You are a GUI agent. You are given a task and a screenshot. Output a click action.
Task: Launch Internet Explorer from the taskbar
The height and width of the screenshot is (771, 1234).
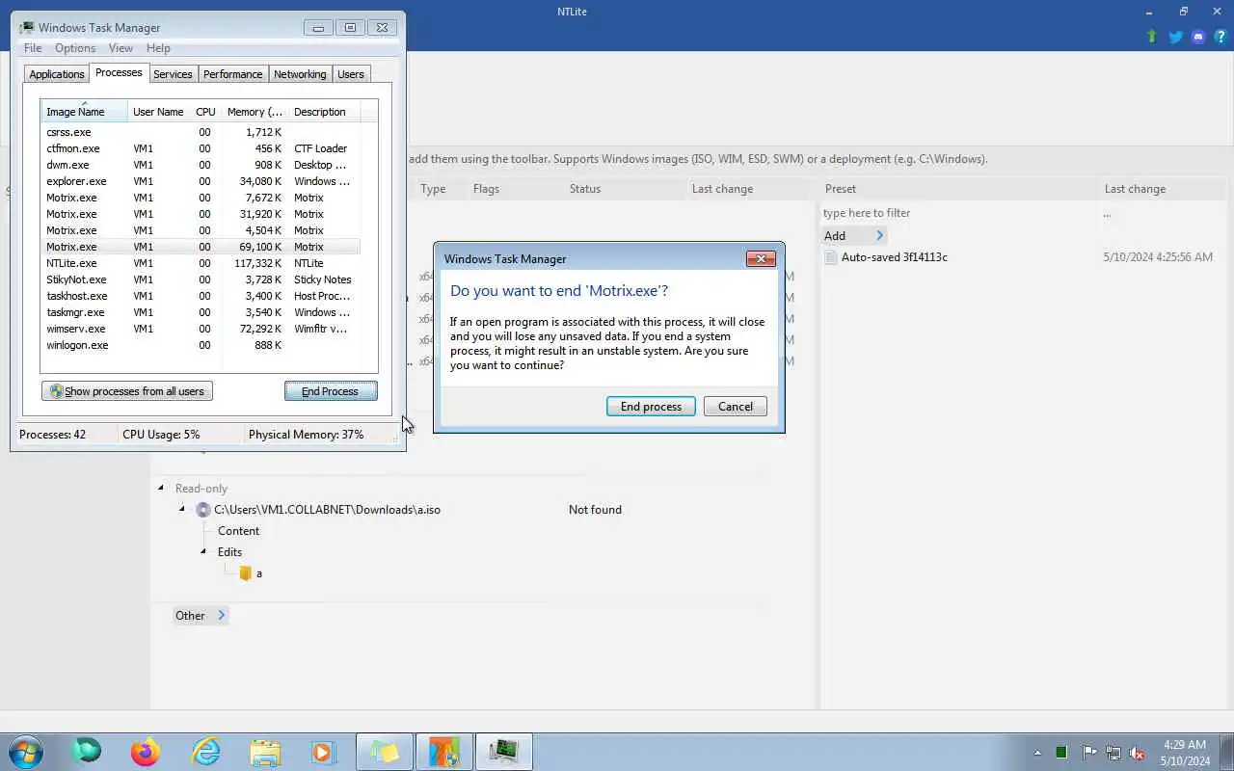pyautogui.click(x=205, y=752)
